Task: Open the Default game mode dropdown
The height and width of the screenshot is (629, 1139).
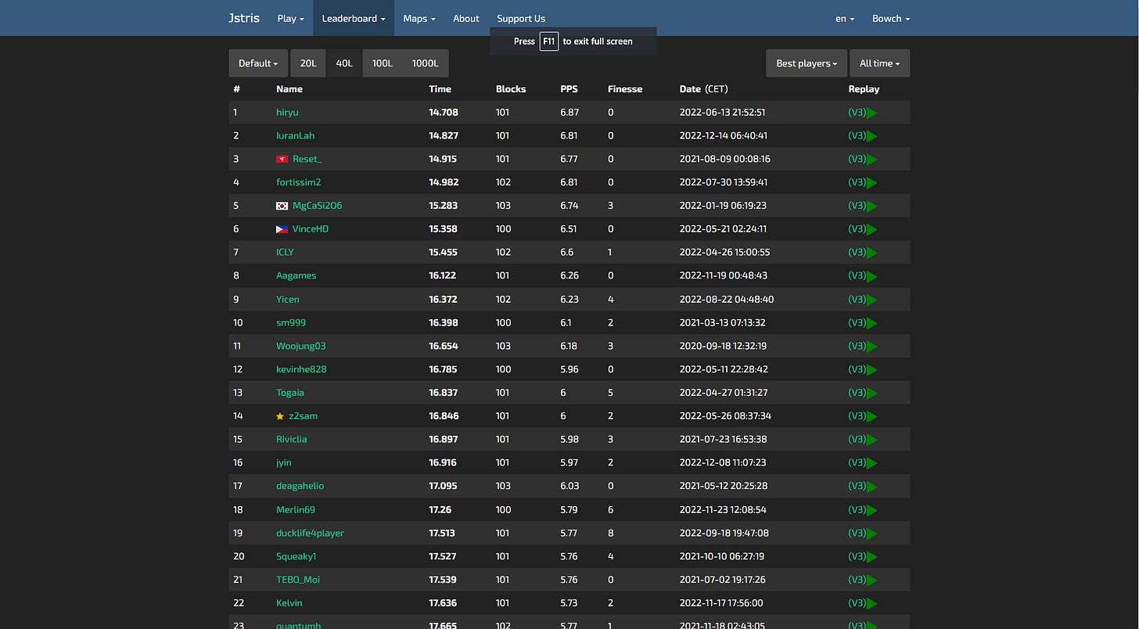Action: pos(258,63)
